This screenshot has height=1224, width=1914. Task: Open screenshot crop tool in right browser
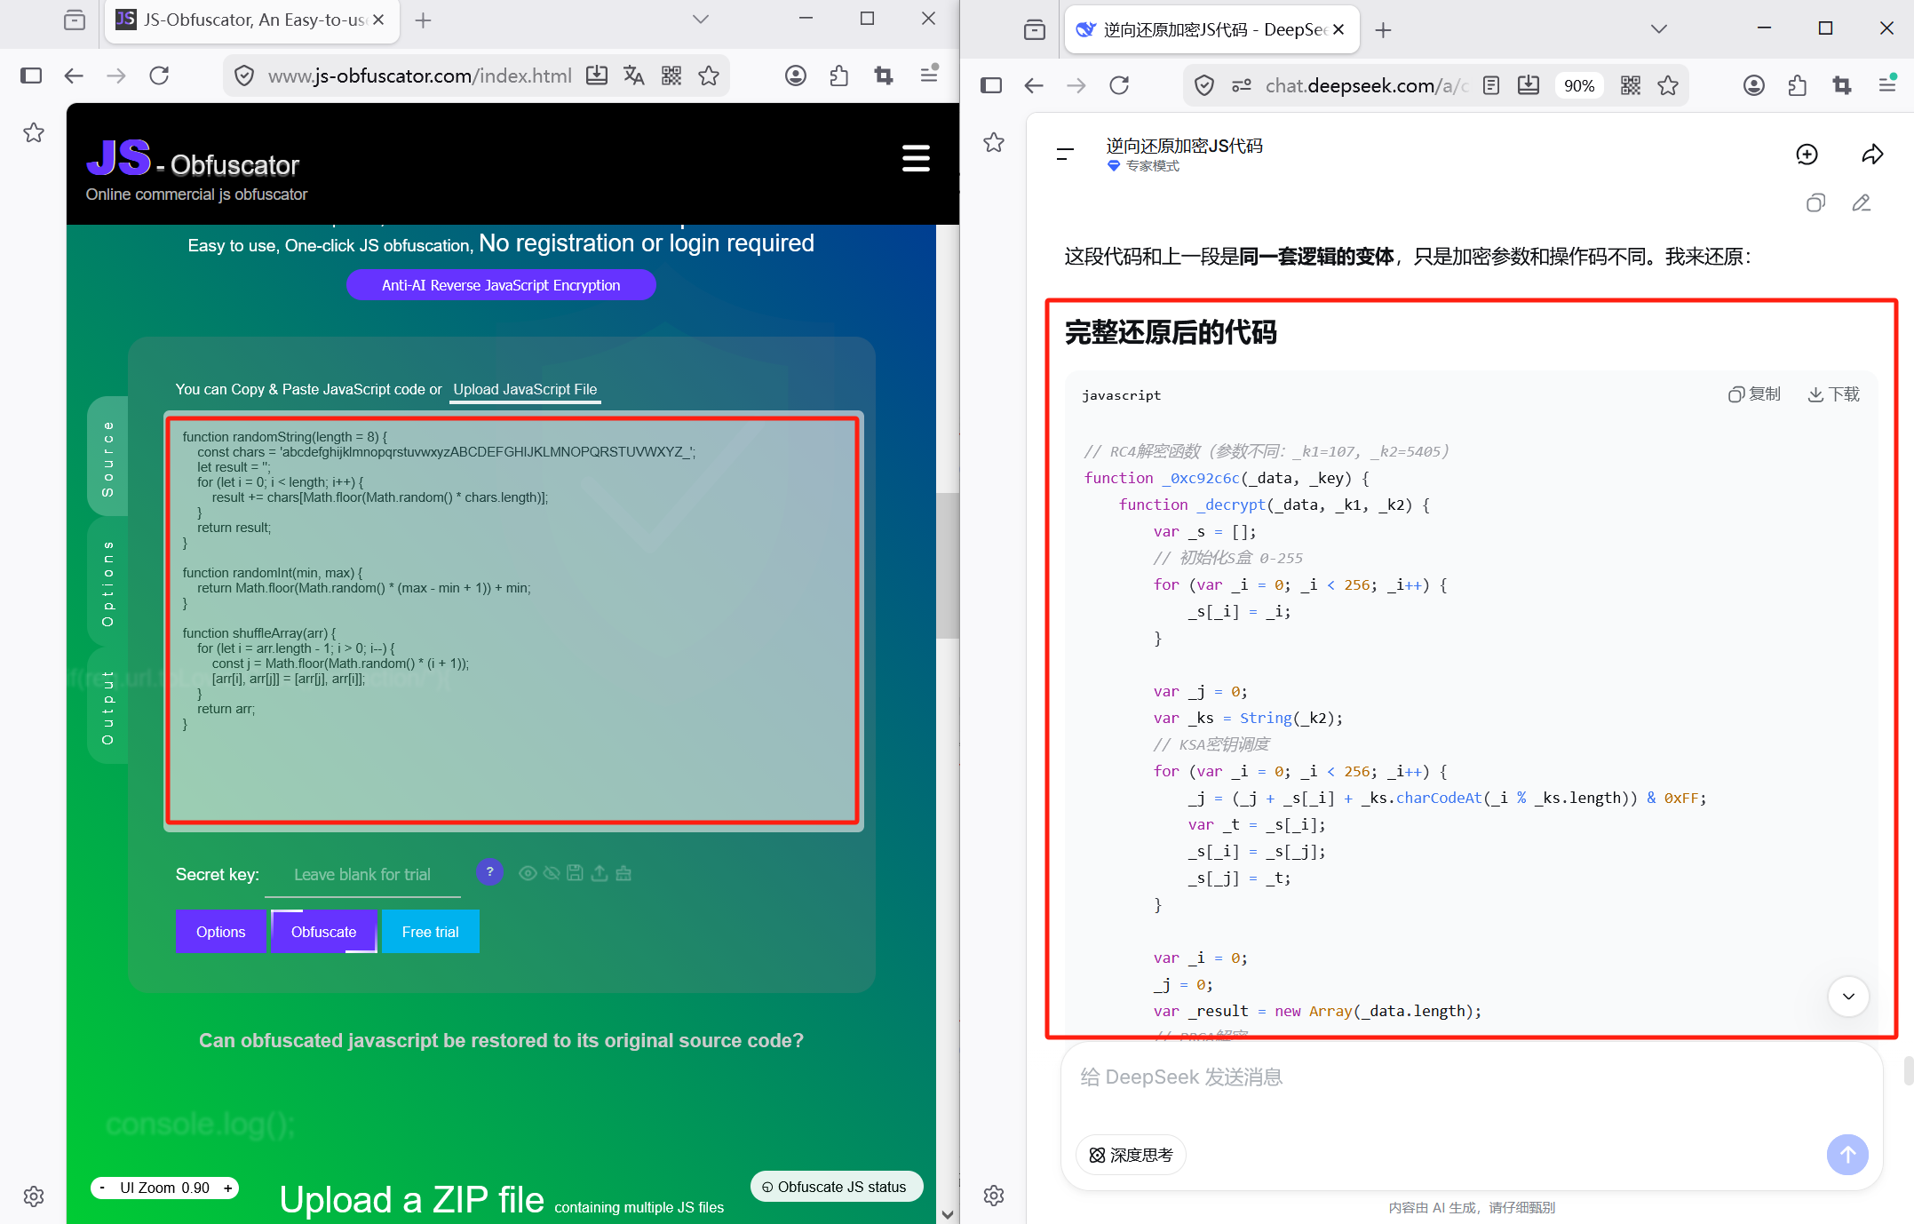tap(1842, 85)
